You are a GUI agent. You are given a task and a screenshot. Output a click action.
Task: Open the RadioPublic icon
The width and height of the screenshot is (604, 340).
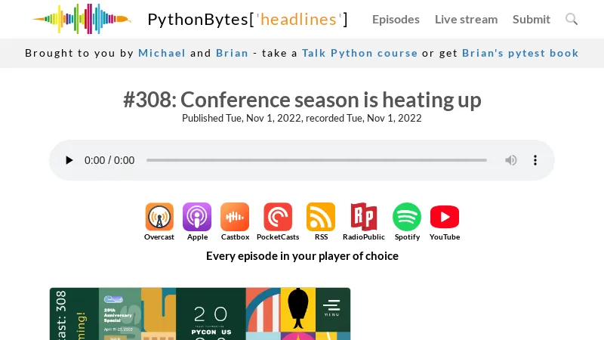point(364,217)
